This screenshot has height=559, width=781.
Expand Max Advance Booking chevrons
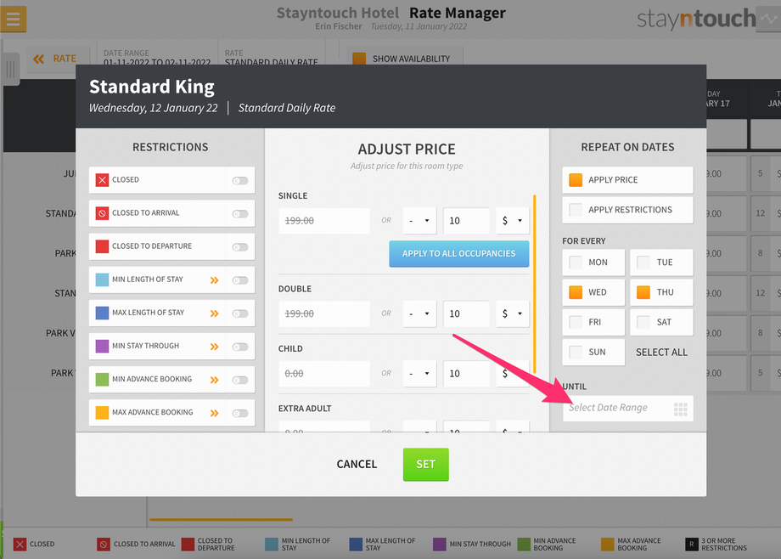coord(215,413)
